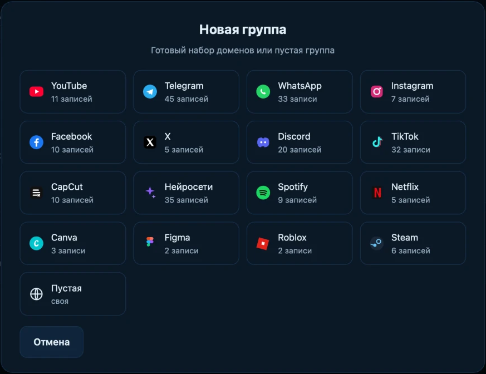Image resolution: width=486 pixels, height=374 pixels.
Task: Click the CapCut logo icon
Action: [x=36, y=193]
